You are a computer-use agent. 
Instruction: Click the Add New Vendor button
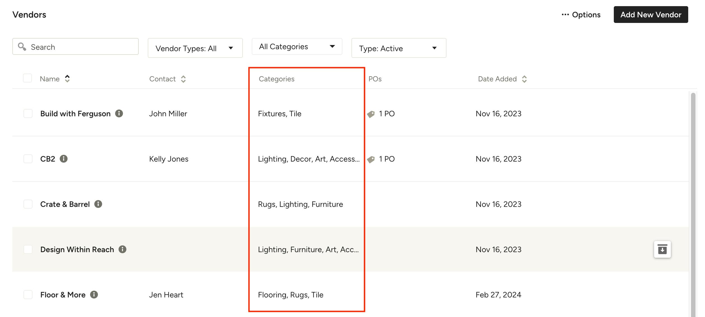[651, 15]
